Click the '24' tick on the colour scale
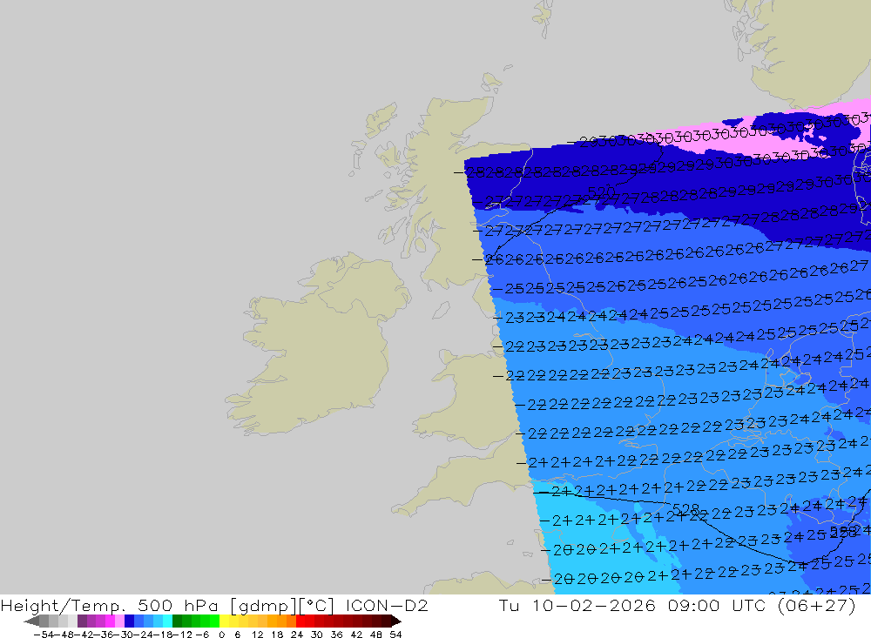 coord(297,635)
